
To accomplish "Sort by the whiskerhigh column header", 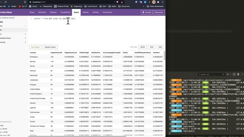I will (x=84, y=53).
